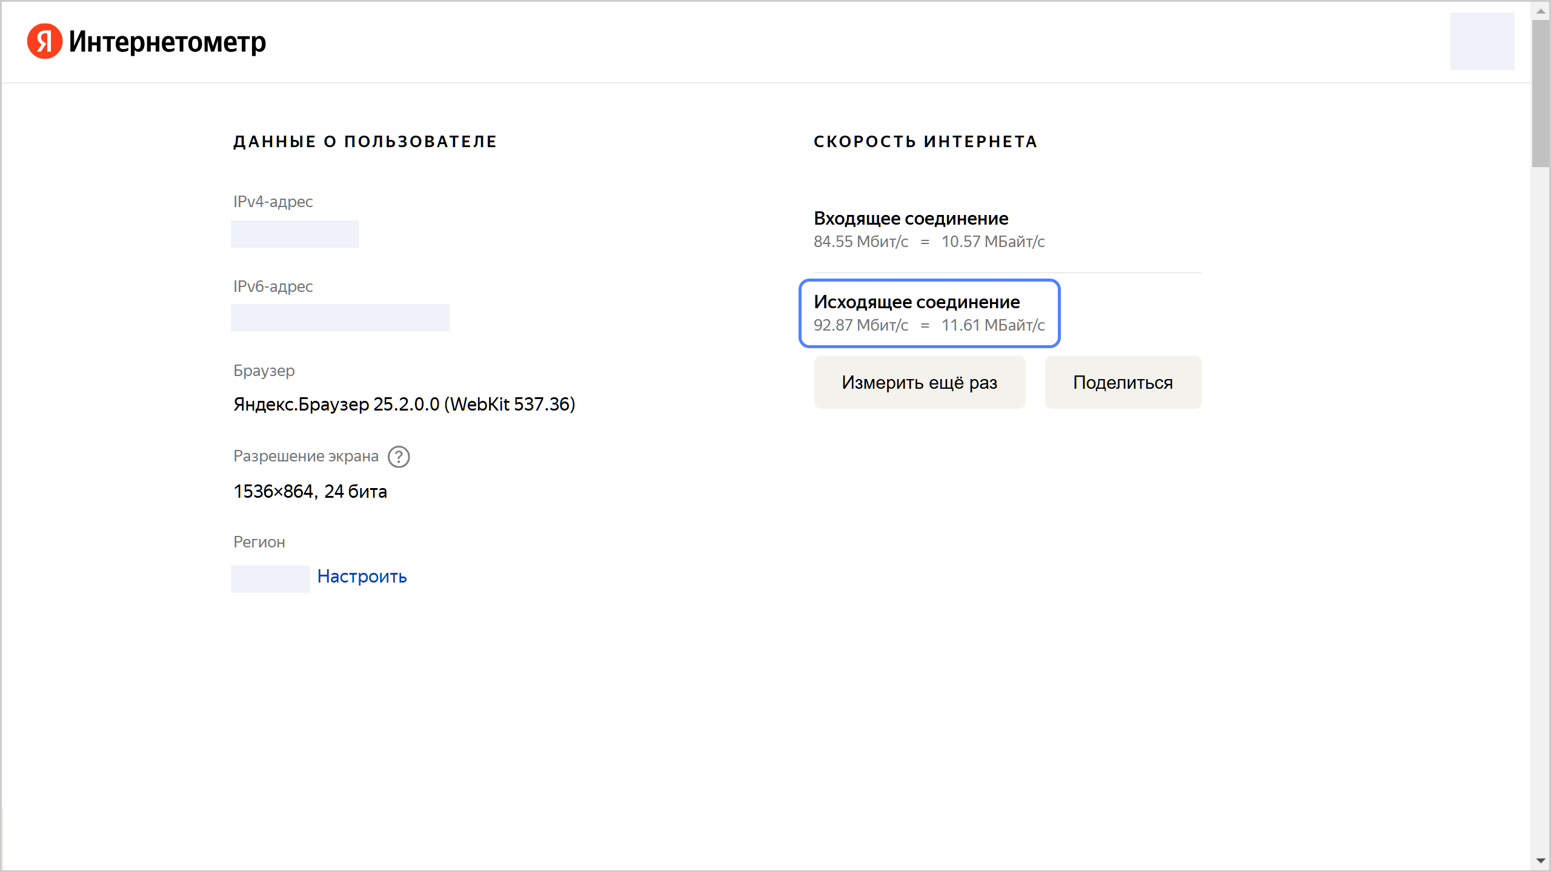Click the IPv4-адрес value field
Viewport: 1551px width, 872px height.
click(294, 234)
